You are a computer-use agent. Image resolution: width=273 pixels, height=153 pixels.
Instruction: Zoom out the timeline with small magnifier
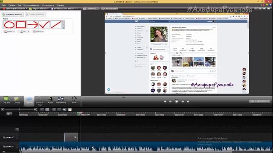[3, 110]
